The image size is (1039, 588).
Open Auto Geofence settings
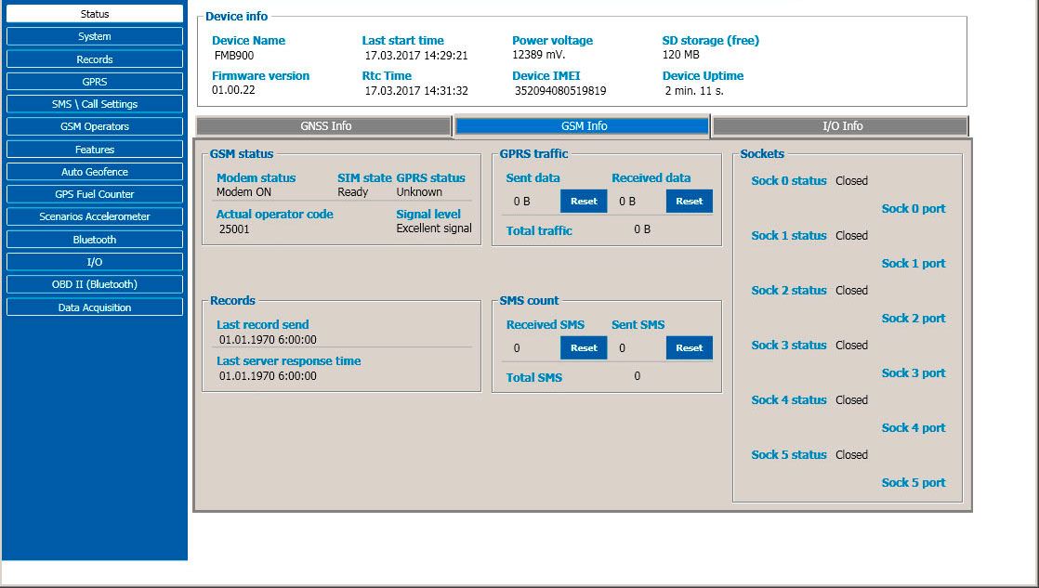click(x=94, y=172)
